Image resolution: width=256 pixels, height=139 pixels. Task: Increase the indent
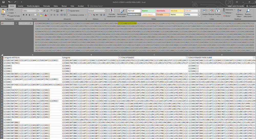(65, 15)
